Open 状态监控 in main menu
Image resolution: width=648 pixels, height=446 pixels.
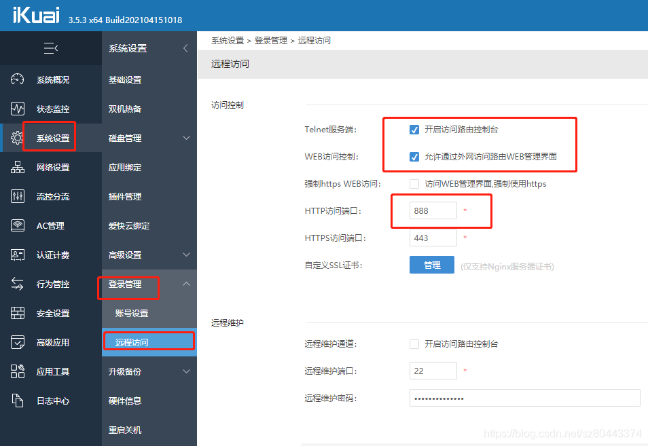click(53, 109)
